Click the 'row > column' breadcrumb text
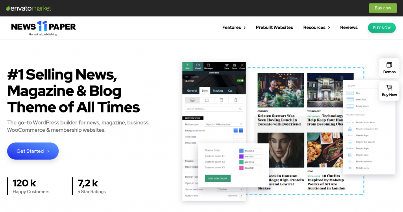Image resolution: width=403 pixels, height=212 pixels. click(x=192, y=77)
